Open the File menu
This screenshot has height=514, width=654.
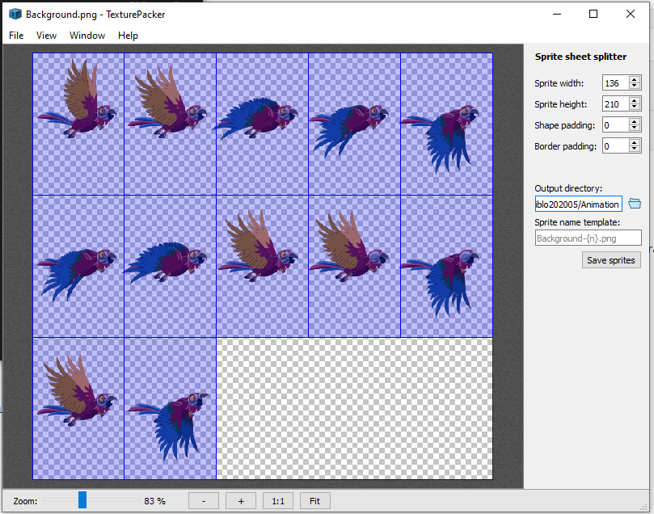16,36
